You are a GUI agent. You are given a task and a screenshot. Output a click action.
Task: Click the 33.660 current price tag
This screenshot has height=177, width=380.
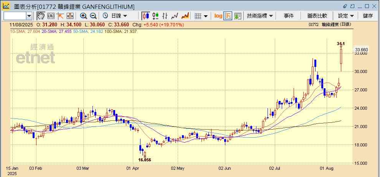coord(361,50)
